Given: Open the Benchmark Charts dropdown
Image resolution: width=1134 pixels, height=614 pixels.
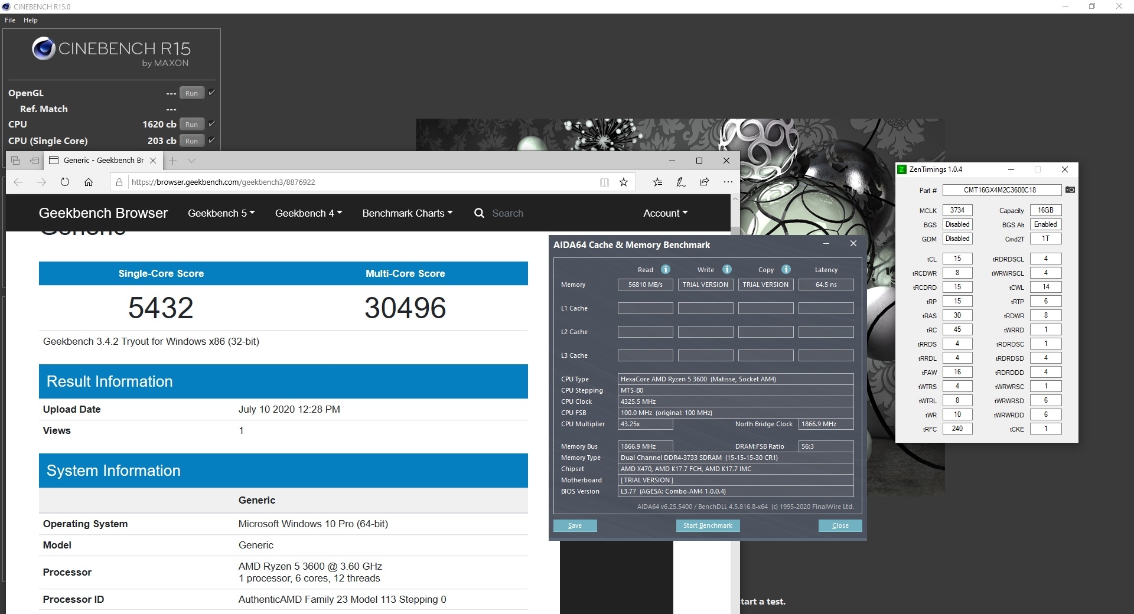Looking at the screenshot, I should tap(408, 213).
